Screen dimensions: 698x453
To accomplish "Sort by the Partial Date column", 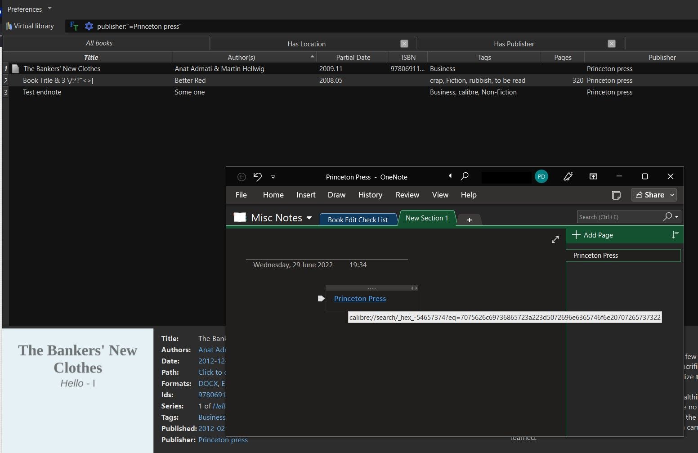I will coord(353,57).
